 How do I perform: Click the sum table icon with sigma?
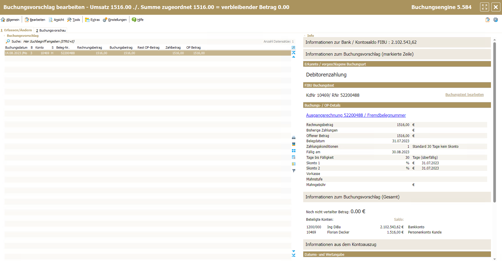(x=293, y=158)
